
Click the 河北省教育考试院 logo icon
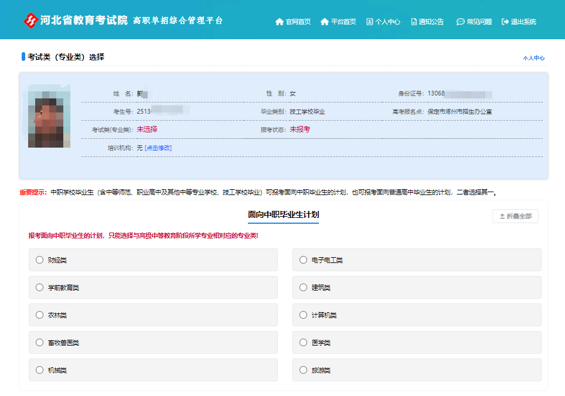30,21
